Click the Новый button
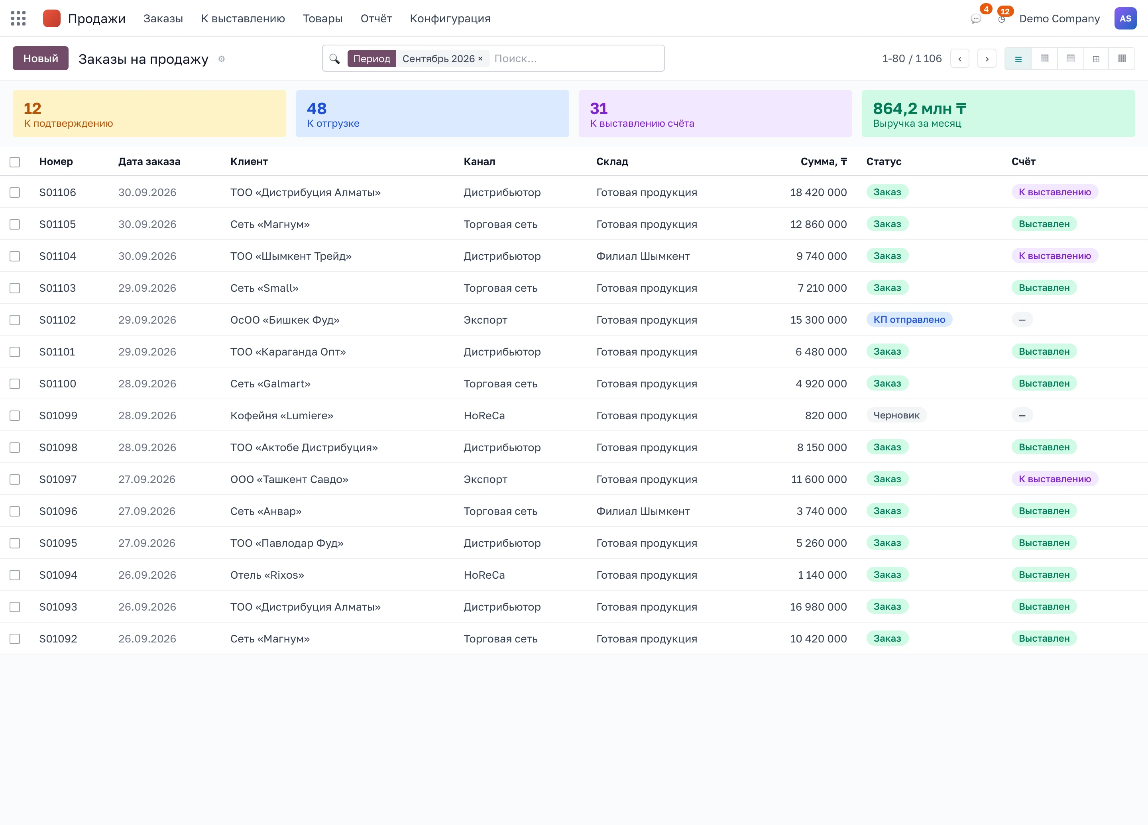Image resolution: width=1148 pixels, height=825 pixels. pos(41,59)
